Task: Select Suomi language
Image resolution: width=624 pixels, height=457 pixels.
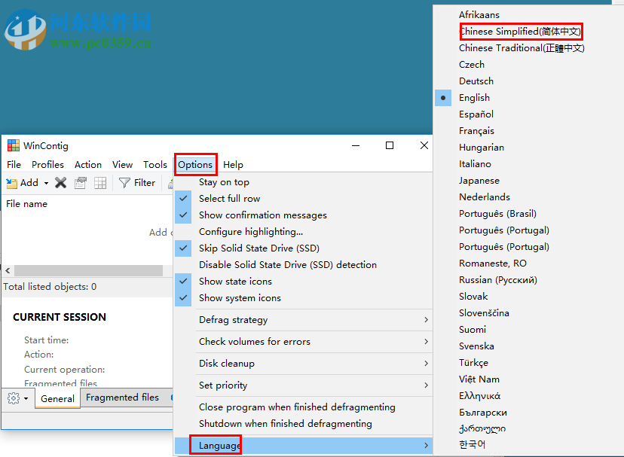Action: click(x=473, y=330)
